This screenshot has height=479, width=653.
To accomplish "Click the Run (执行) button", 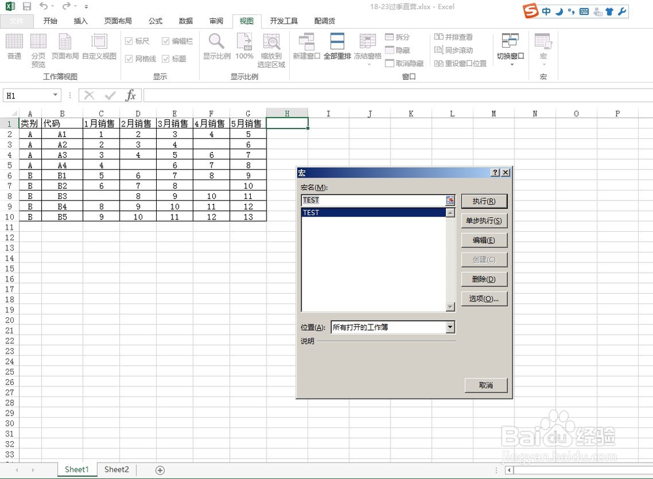I will click(484, 201).
